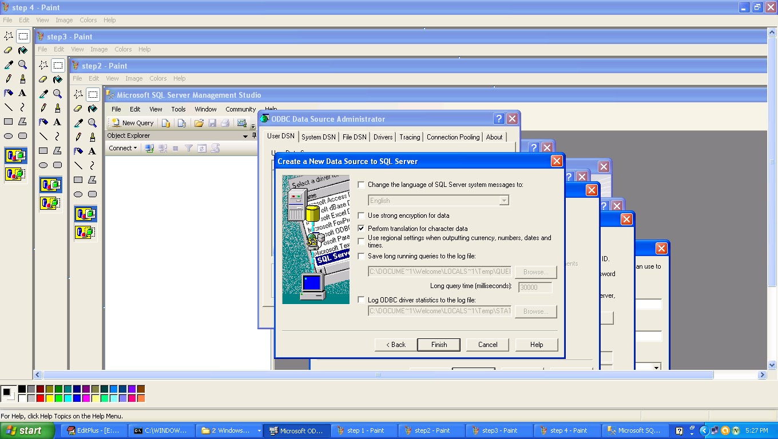
Task: Choose opaque selection option in step 4 Paint
Action: tap(15, 155)
